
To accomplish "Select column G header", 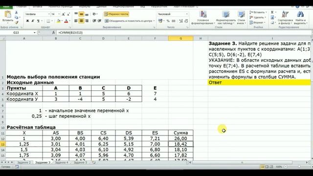I will click(x=180, y=38).
